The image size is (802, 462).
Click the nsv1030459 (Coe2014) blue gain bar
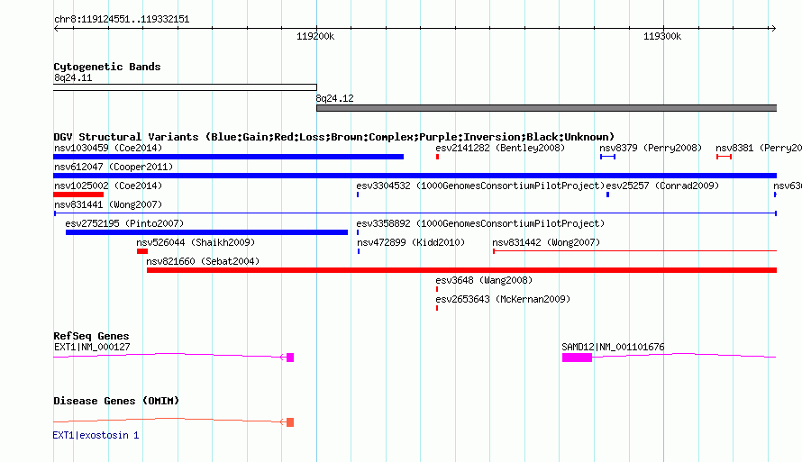click(228, 157)
